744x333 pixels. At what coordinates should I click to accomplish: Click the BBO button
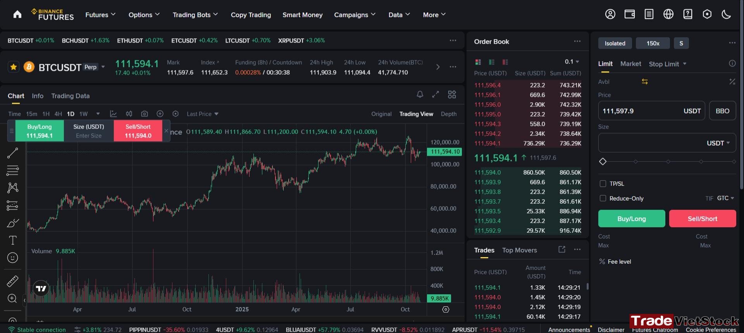(x=722, y=111)
